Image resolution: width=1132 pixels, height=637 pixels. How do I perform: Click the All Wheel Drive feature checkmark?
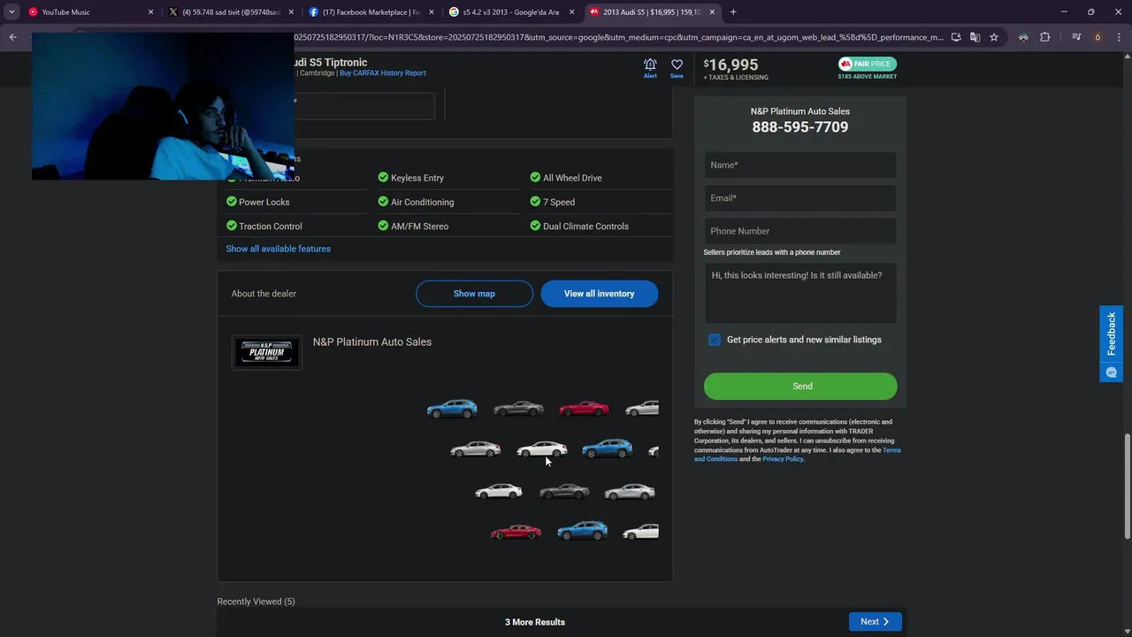(x=535, y=177)
